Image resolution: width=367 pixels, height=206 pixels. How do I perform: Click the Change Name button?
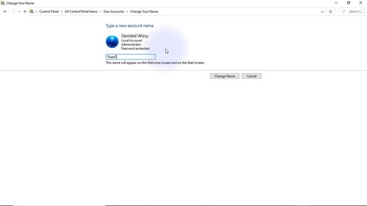(x=224, y=76)
